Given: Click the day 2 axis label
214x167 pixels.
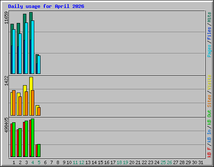Looking at the screenshot, I should coord(20,162).
